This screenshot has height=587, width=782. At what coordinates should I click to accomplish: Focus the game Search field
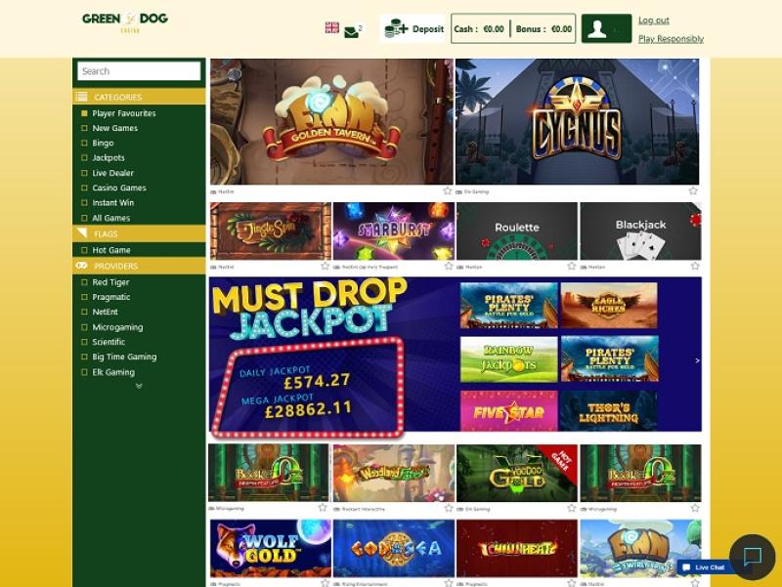click(139, 71)
